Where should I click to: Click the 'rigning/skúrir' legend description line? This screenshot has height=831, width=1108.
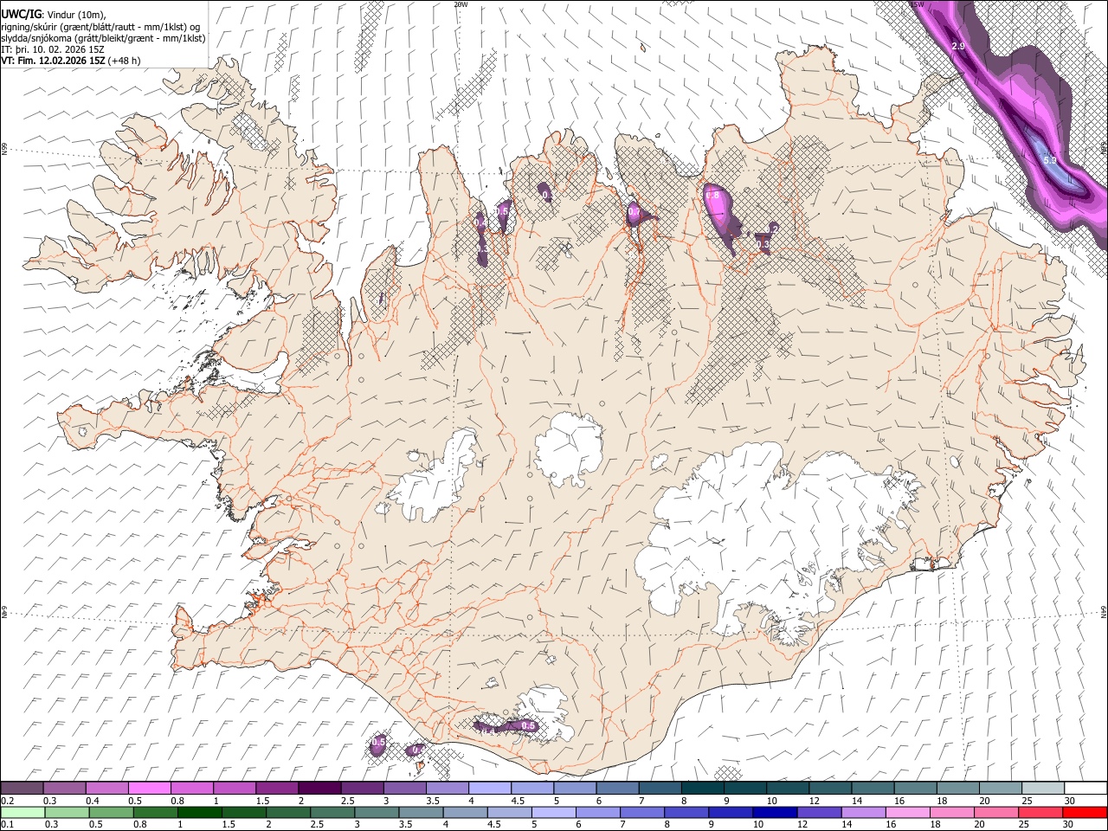click(100, 26)
